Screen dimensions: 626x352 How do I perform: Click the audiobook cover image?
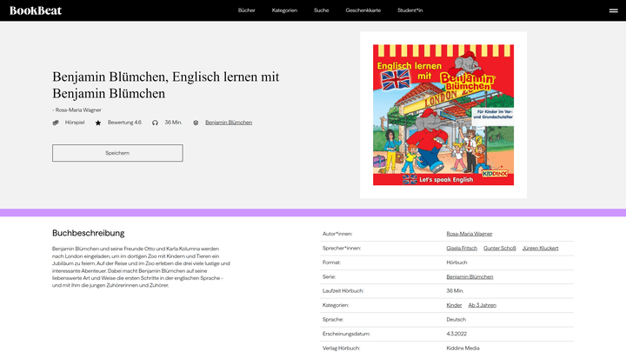(443, 115)
